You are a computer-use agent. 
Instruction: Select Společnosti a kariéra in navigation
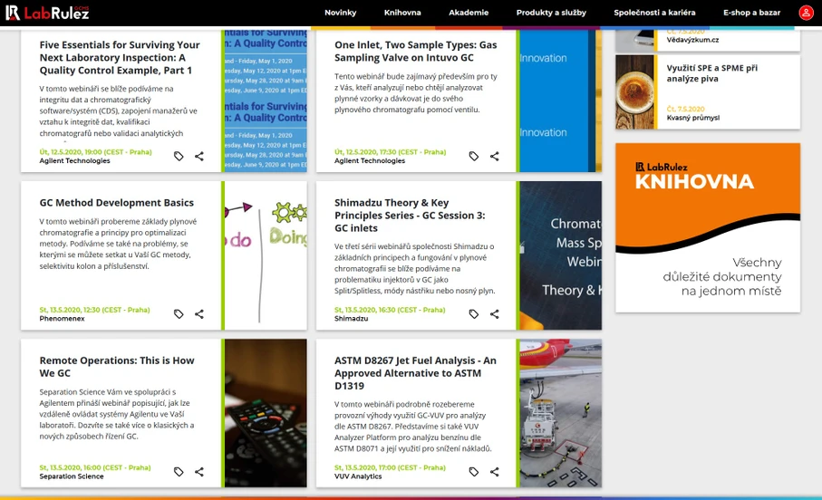tap(654, 13)
